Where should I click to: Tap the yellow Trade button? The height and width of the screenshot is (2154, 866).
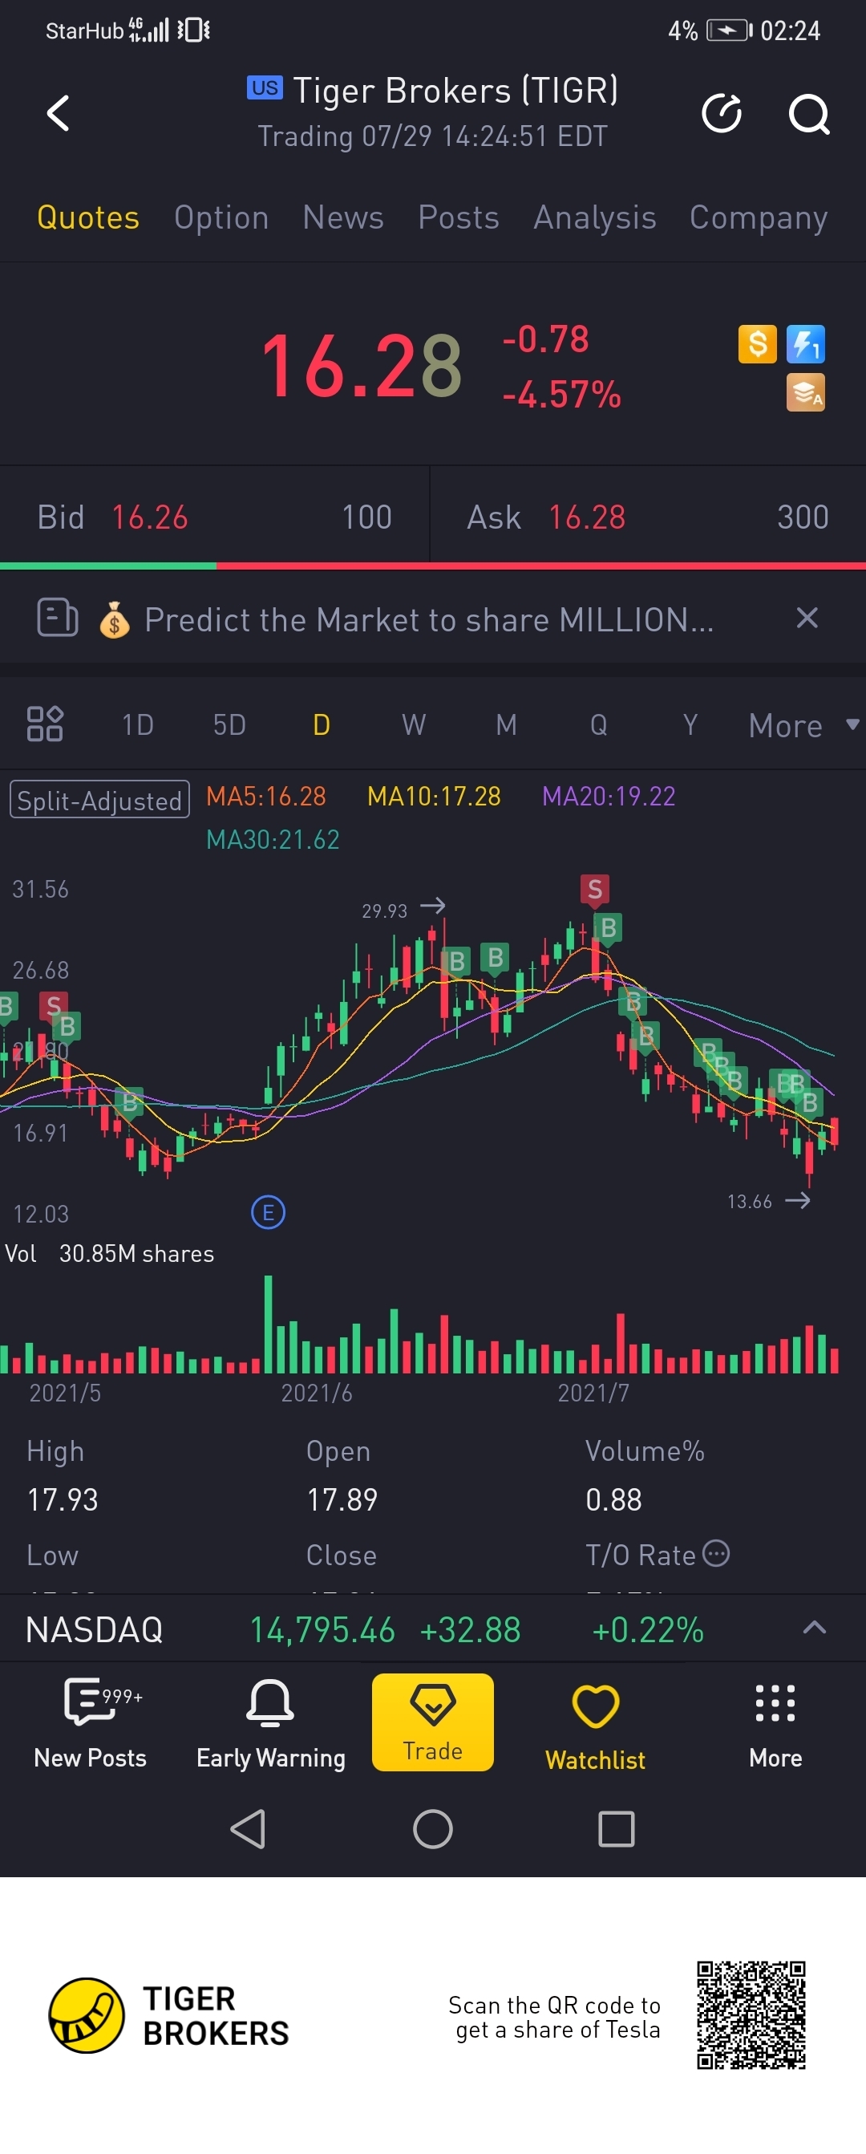pyautogui.click(x=433, y=1722)
